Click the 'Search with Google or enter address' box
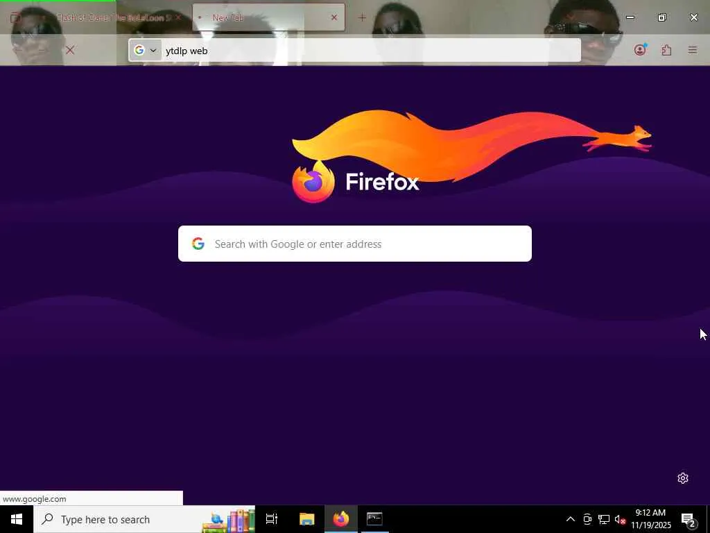This screenshot has height=533, width=710. coord(354,244)
